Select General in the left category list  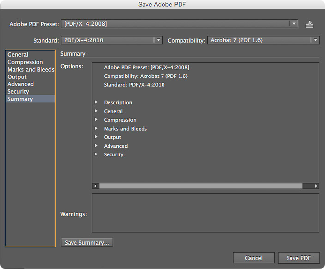30,55
